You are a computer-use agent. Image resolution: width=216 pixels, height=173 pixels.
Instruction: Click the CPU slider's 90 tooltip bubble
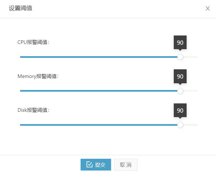tap(180, 42)
